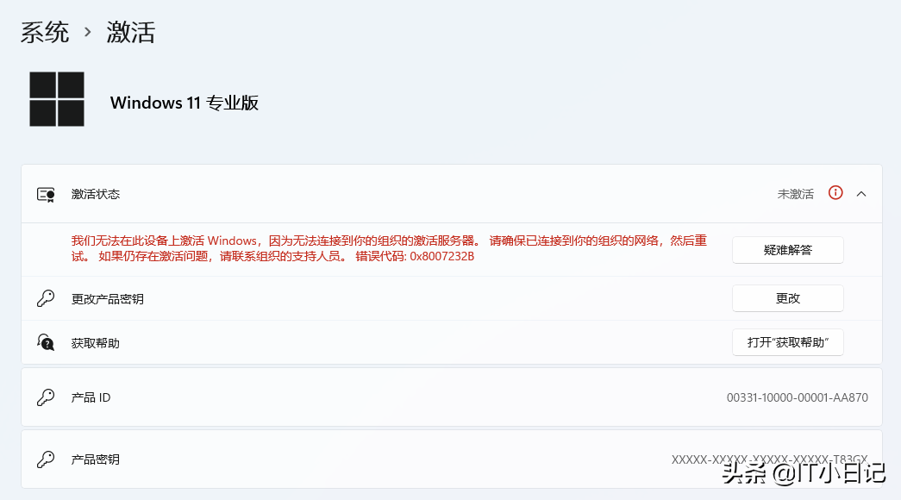Select the product ID value 00331-10000-00001-AA870
The height and width of the screenshot is (500, 901).
[x=798, y=397]
